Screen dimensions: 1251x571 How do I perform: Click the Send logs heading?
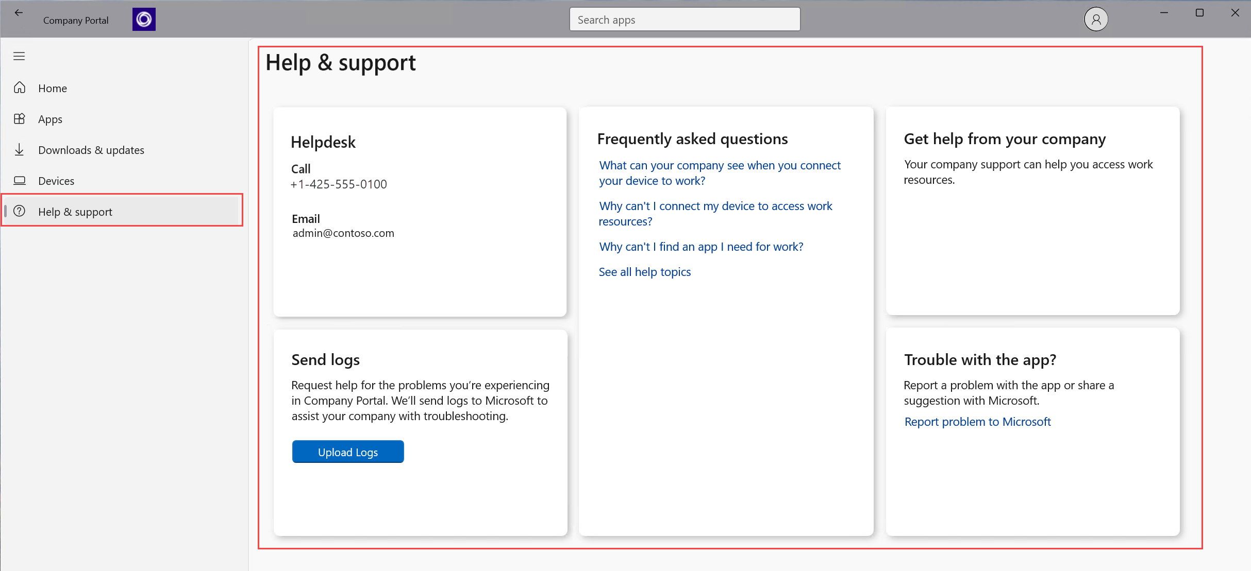click(326, 360)
